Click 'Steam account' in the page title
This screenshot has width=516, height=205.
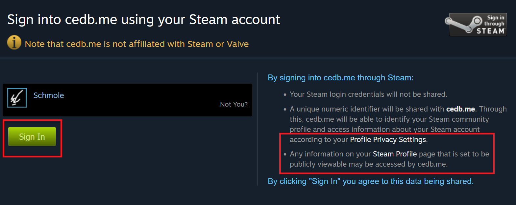[x=234, y=20]
